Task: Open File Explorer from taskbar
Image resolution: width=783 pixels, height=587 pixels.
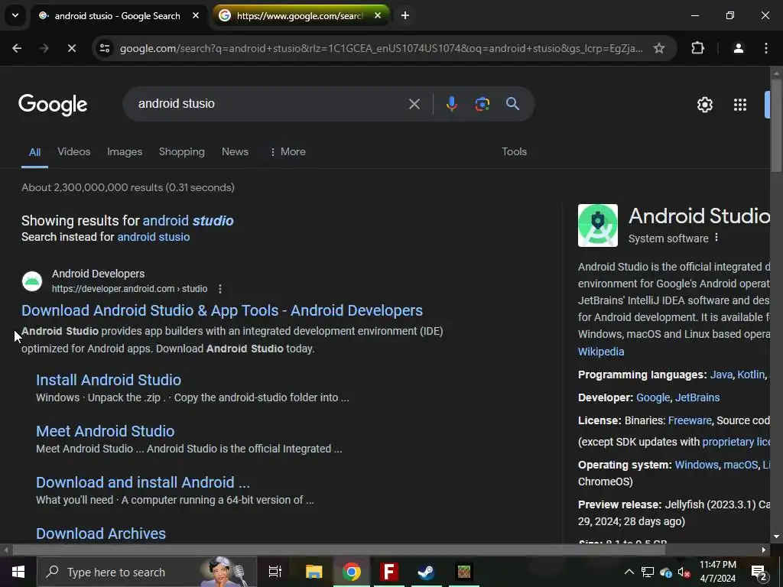Action: 314,572
